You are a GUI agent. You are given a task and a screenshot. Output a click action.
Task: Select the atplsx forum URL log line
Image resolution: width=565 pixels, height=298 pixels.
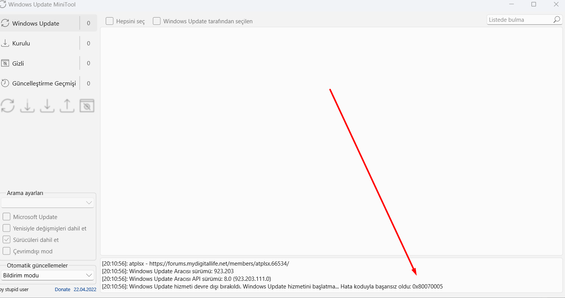tap(195, 263)
